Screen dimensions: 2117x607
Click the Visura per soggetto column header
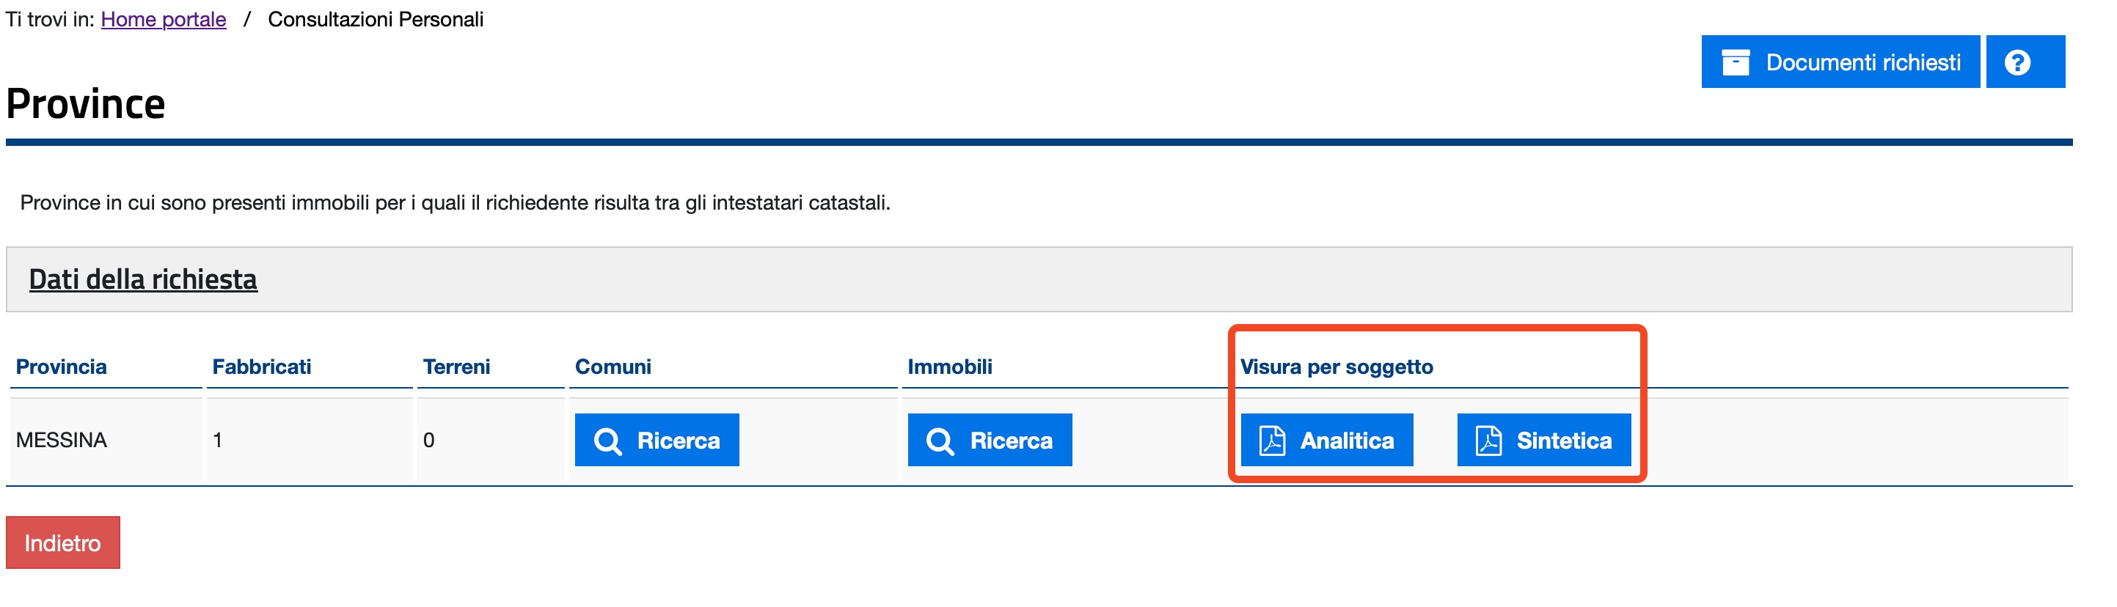tap(1337, 367)
